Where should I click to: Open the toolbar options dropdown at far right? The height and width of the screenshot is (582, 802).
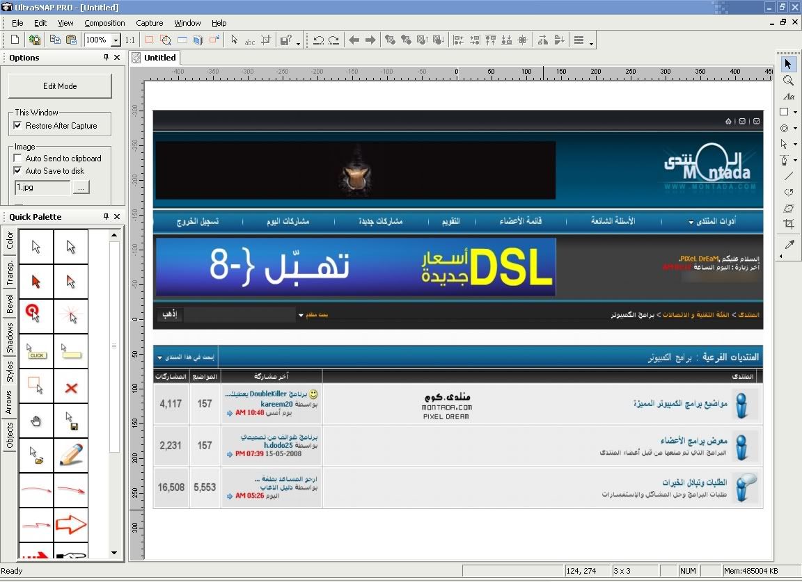coord(591,44)
